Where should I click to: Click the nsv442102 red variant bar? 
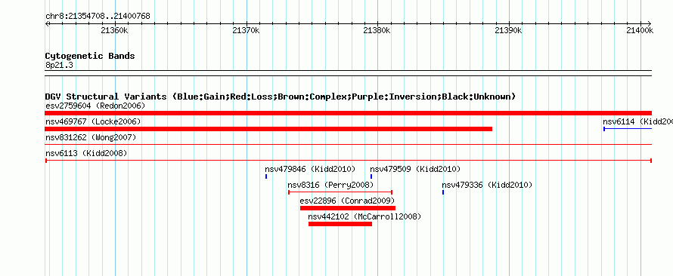click(340, 224)
